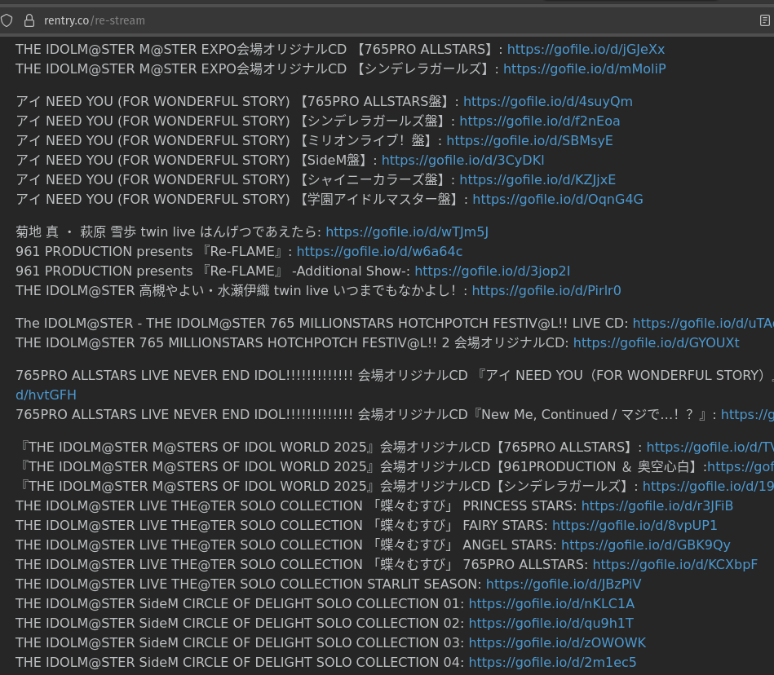
Task: Open IDOL WORLD 2025 765PRO ALLSTARS link
Action: [x=710, y=447]
